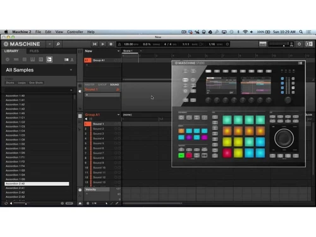The width and height of the screenshot is (316, 237).
Task: Toggle the metronome icon
Action: click(119, 44)
